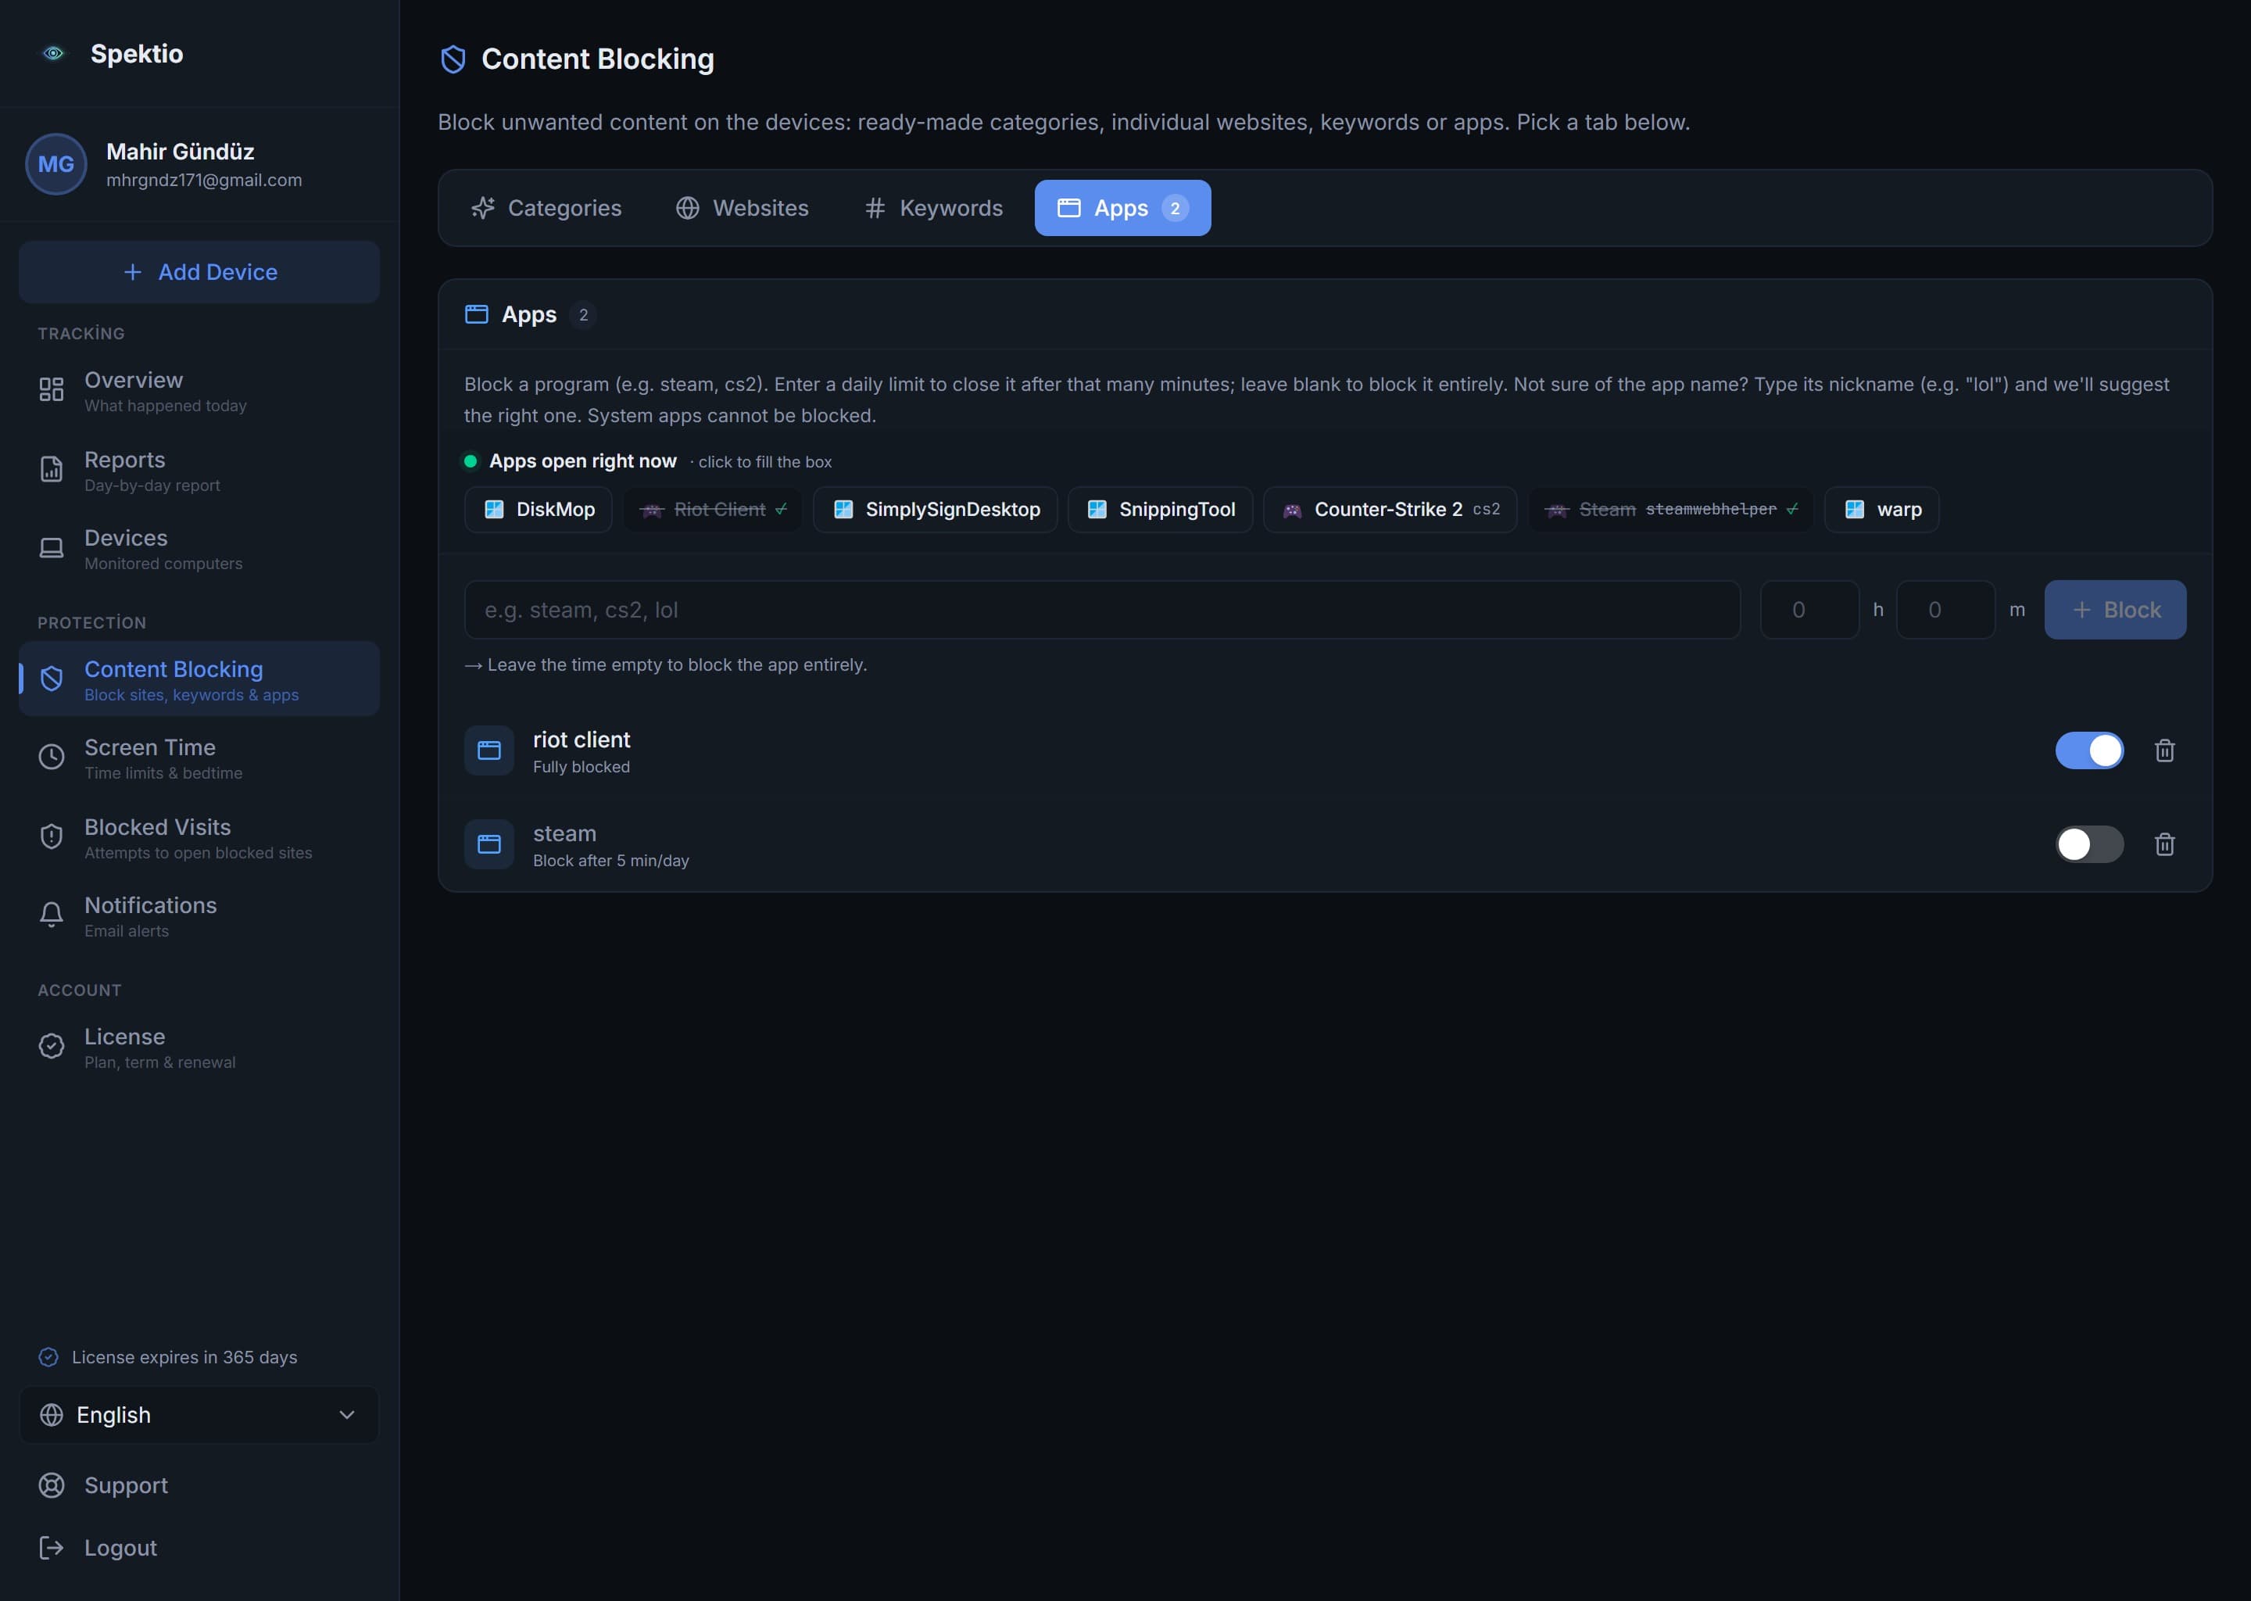
Task: Click the License checkmark badge icon
Action: pyautogui.click(x=52, y=1046)
